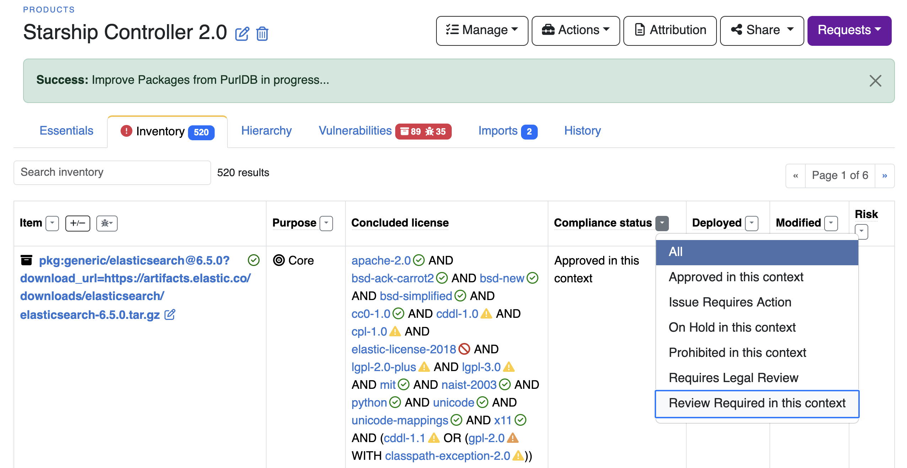Open the cpl-1.0 license link
This screenshot has width=907, height=468.
pyautogui.click(x=369, y=332)
